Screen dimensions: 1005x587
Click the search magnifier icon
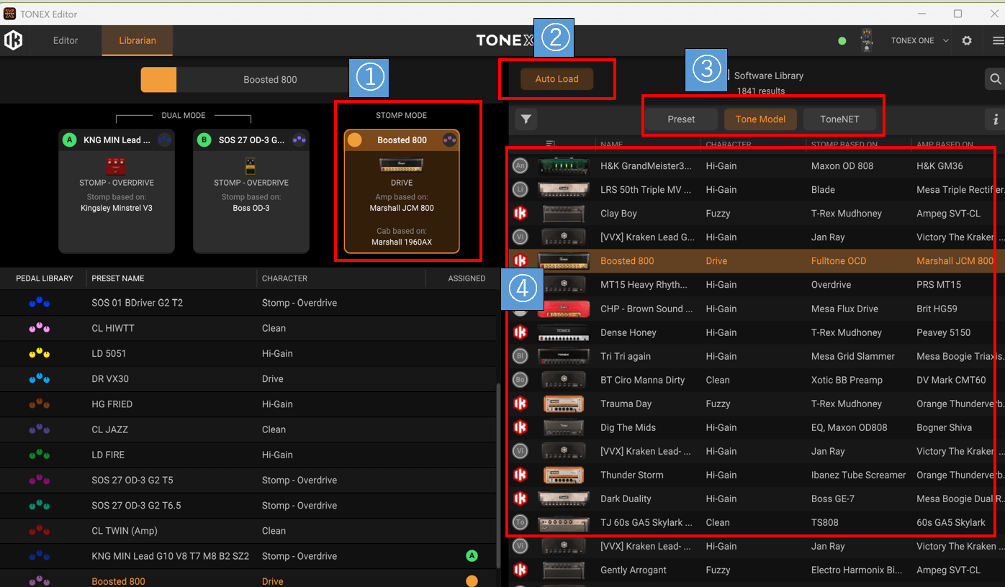tap(995, 79)
